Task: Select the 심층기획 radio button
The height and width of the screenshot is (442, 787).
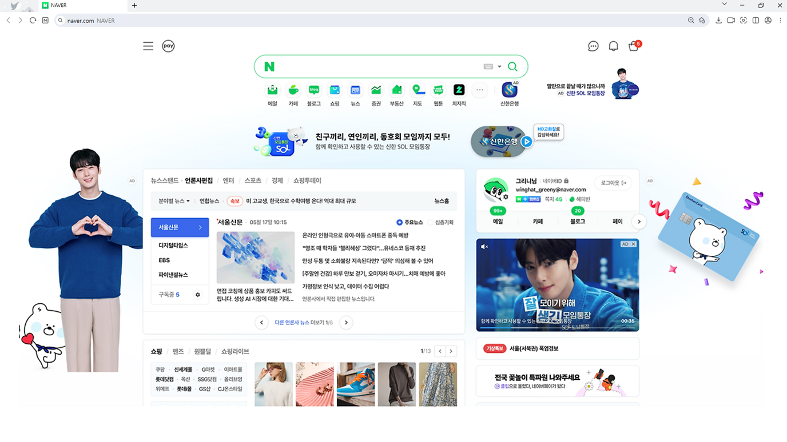Action: [430, 222]
